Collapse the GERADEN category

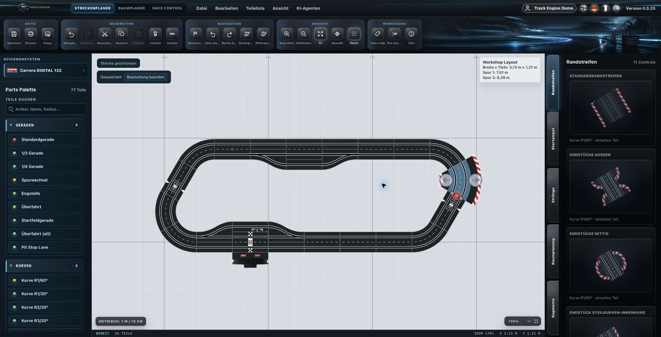tap(45, 125)
